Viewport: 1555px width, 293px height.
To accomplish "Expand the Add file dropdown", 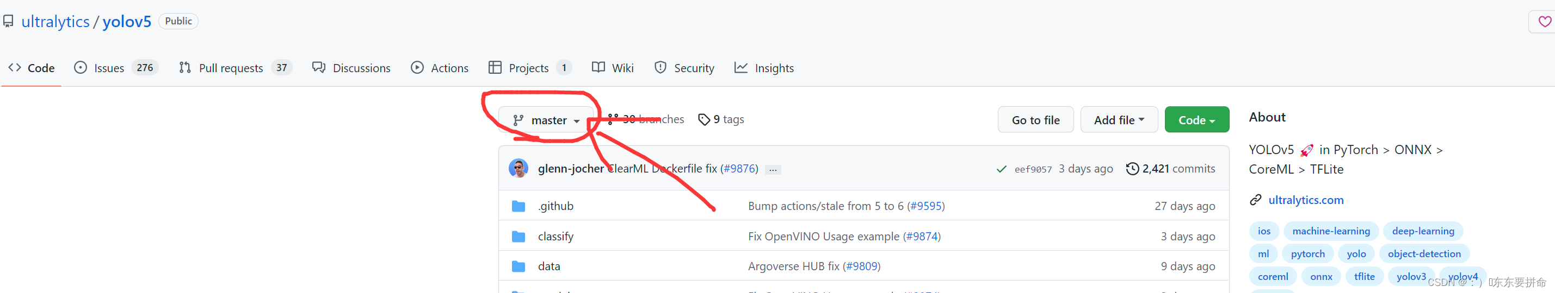I will click(x=1119, y=120).
